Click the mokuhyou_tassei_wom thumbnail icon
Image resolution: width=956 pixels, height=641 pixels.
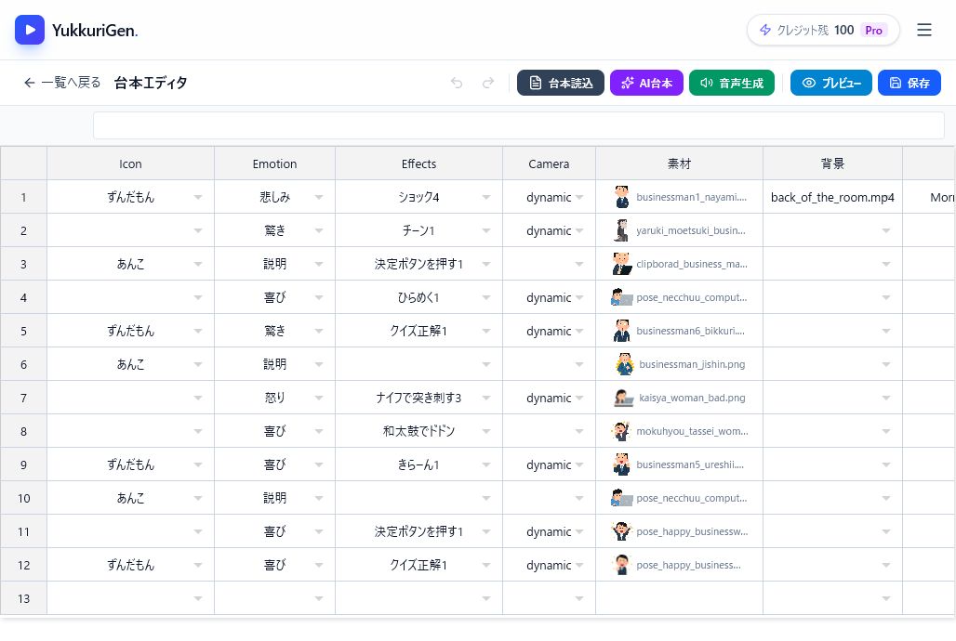tap(621, 431)
